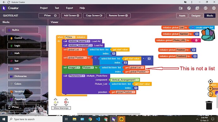Click the Show Warnings button
This screenshot has width=218, height=122.
click(61, 108)
